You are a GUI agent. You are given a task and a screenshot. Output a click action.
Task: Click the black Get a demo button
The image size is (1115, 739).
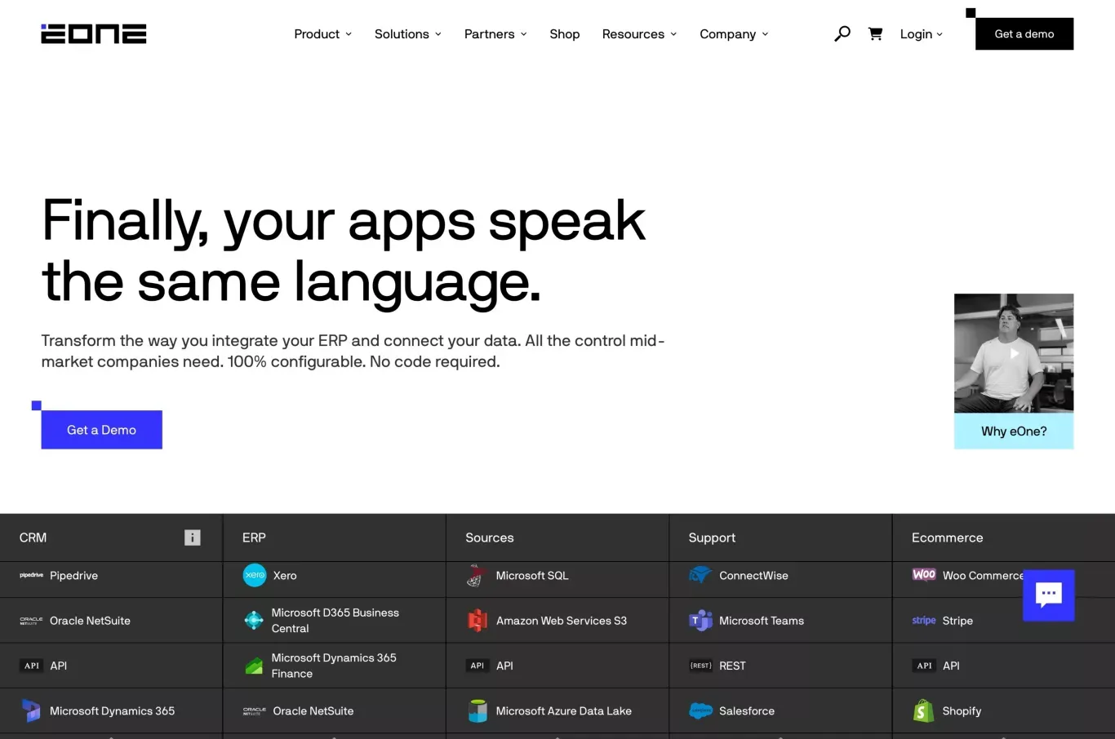(1024, 33)
